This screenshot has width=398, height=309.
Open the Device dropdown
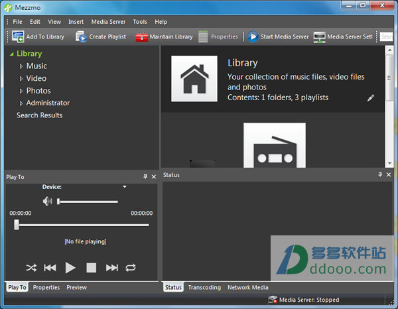pyautogui.click(x=125, y=187)
